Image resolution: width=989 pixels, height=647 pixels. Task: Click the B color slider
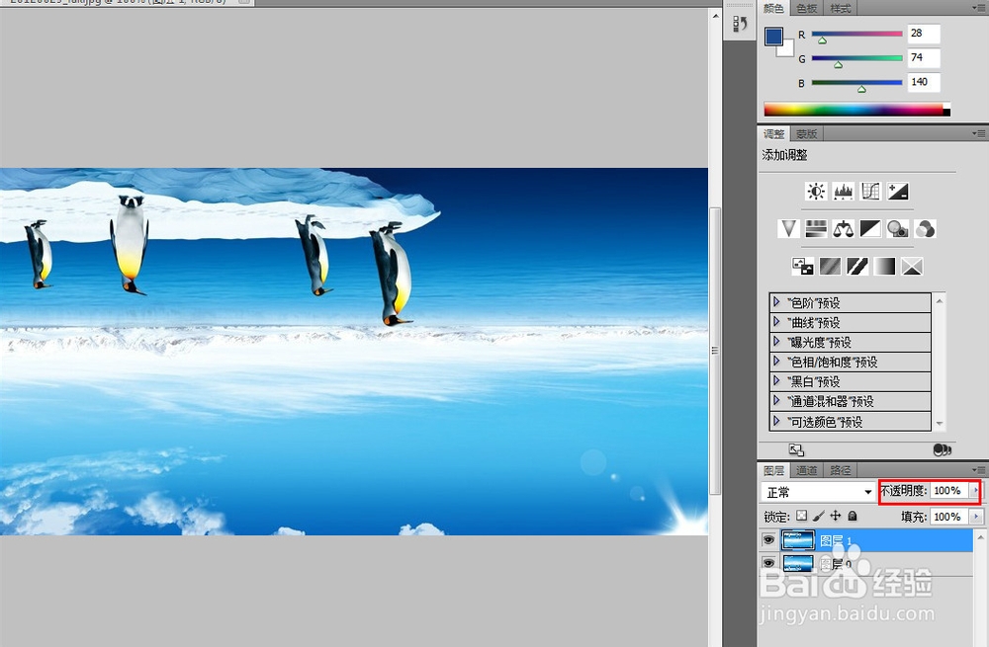coord(856,82)
